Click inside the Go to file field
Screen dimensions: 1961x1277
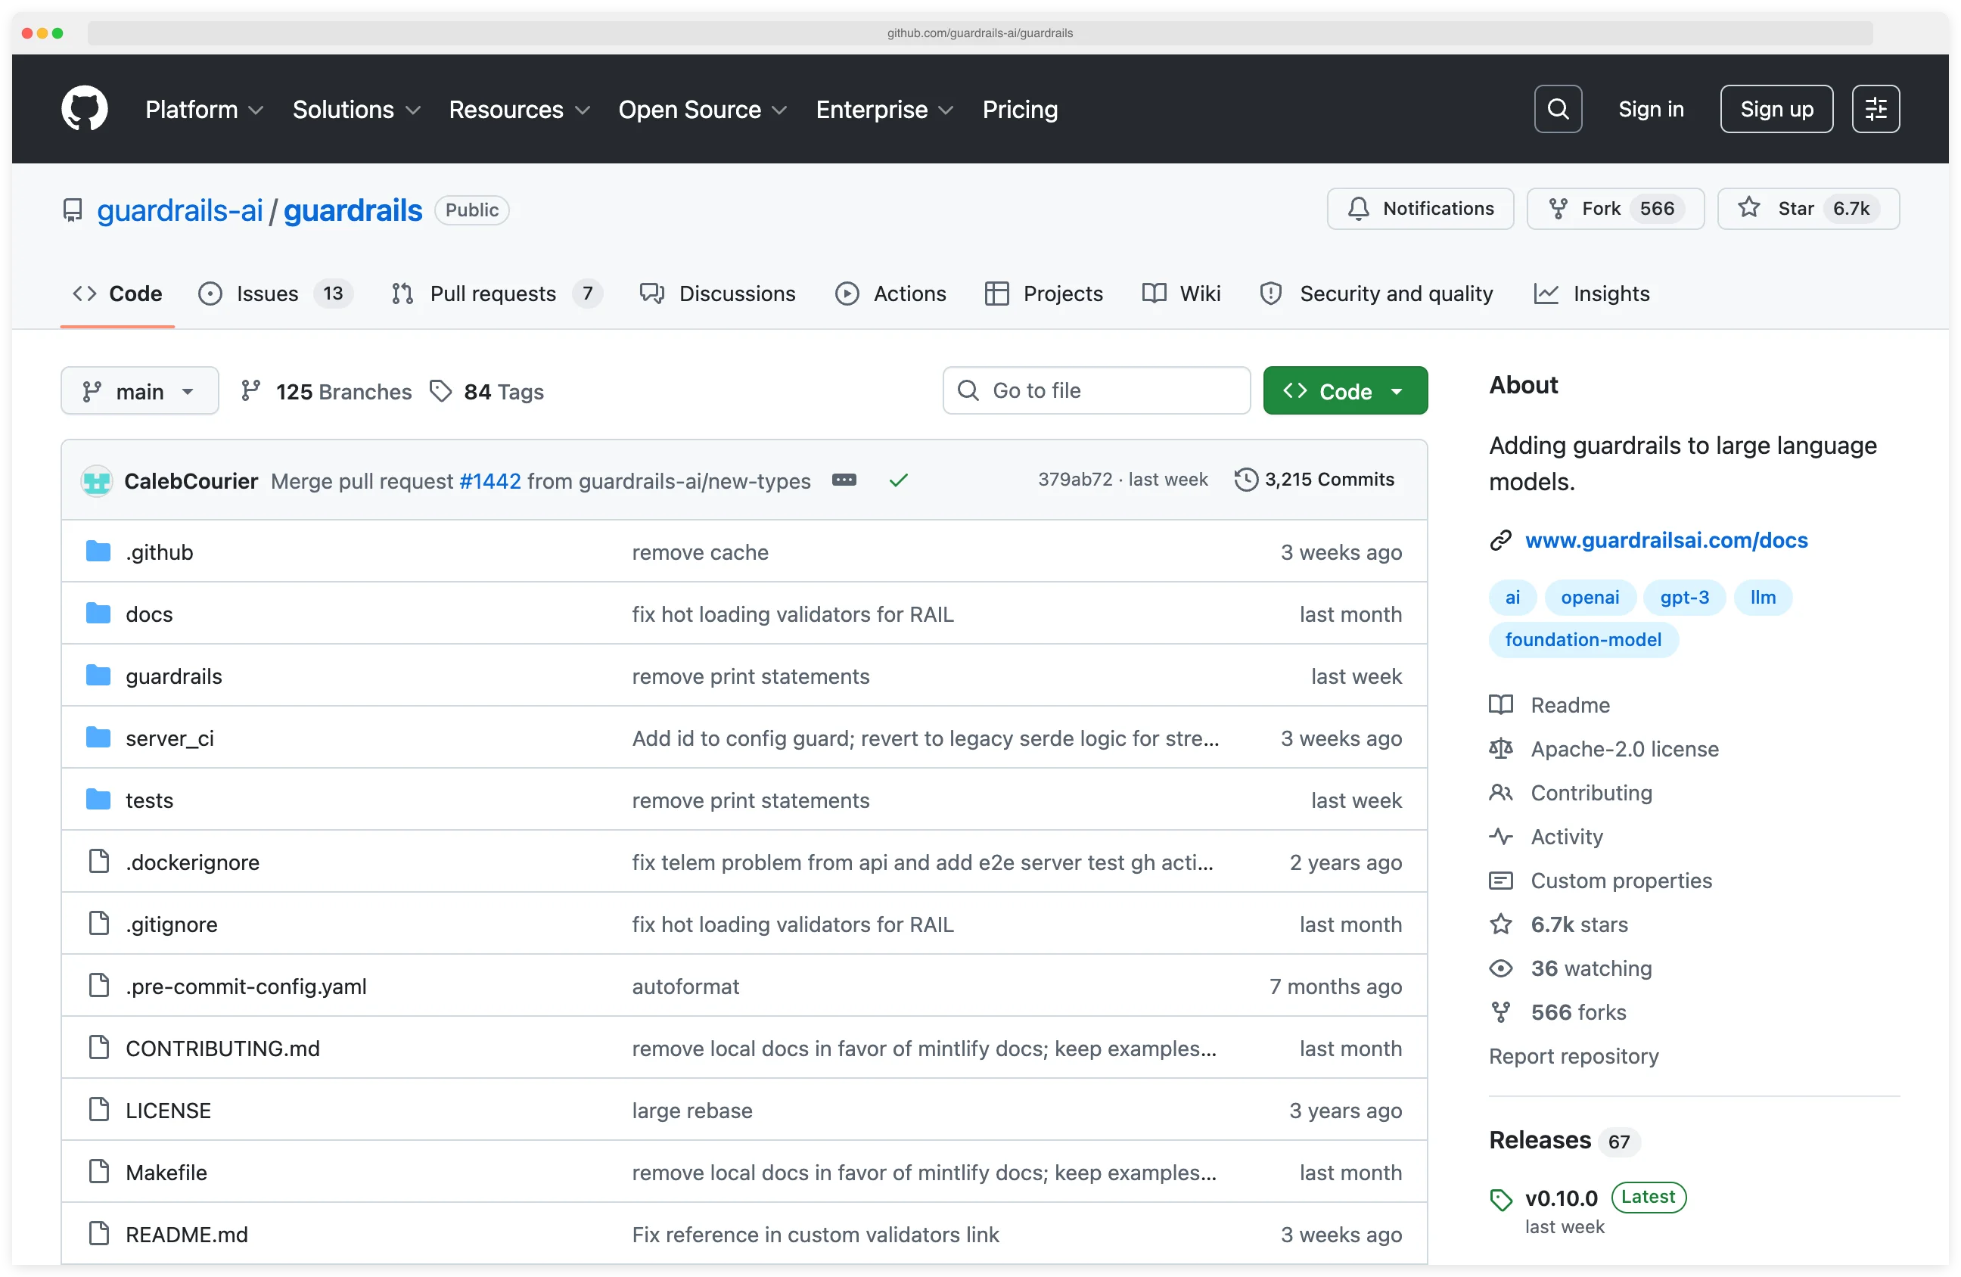1095,390
